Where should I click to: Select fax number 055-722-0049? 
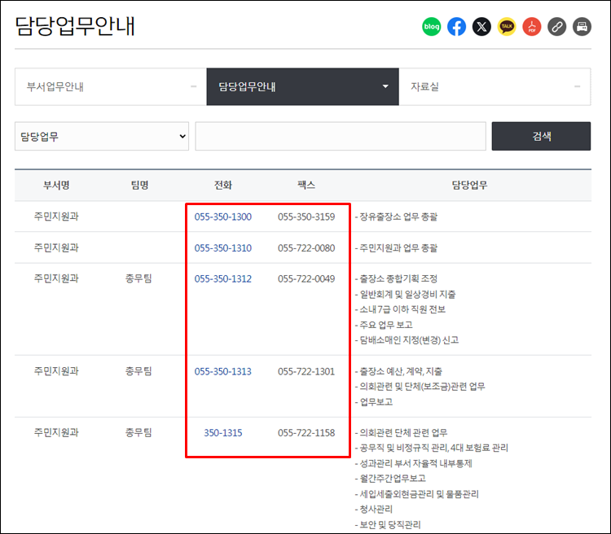(x=306, y=279)
